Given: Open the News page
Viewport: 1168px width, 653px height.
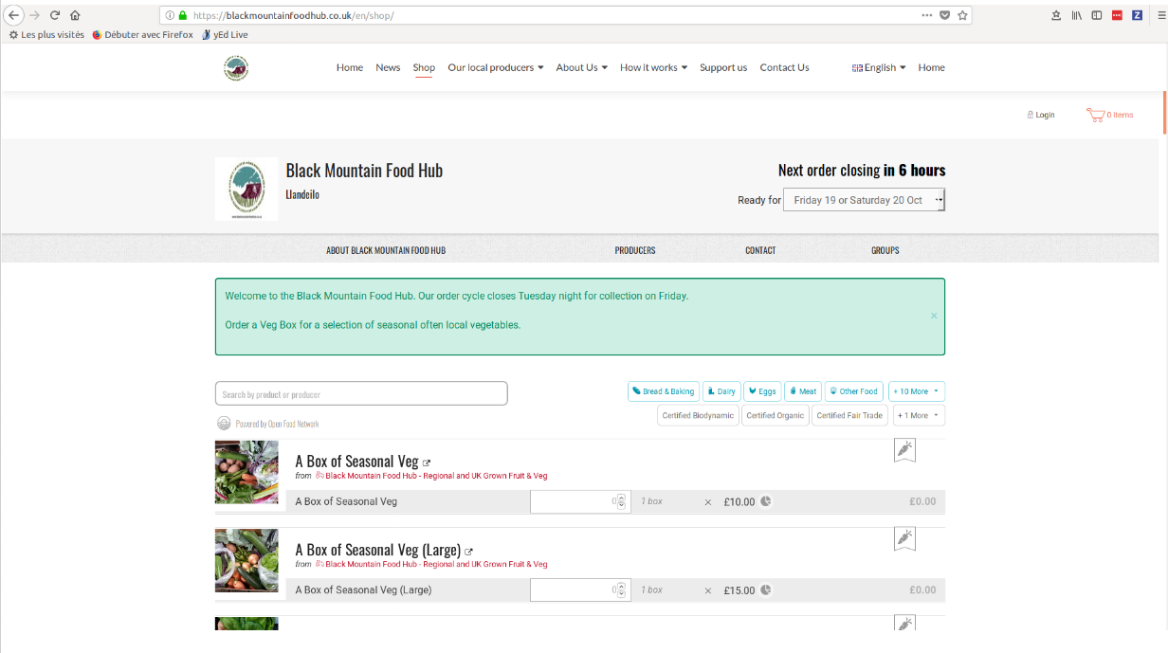Looking at the screenshot, I should (x=388, y=67).
